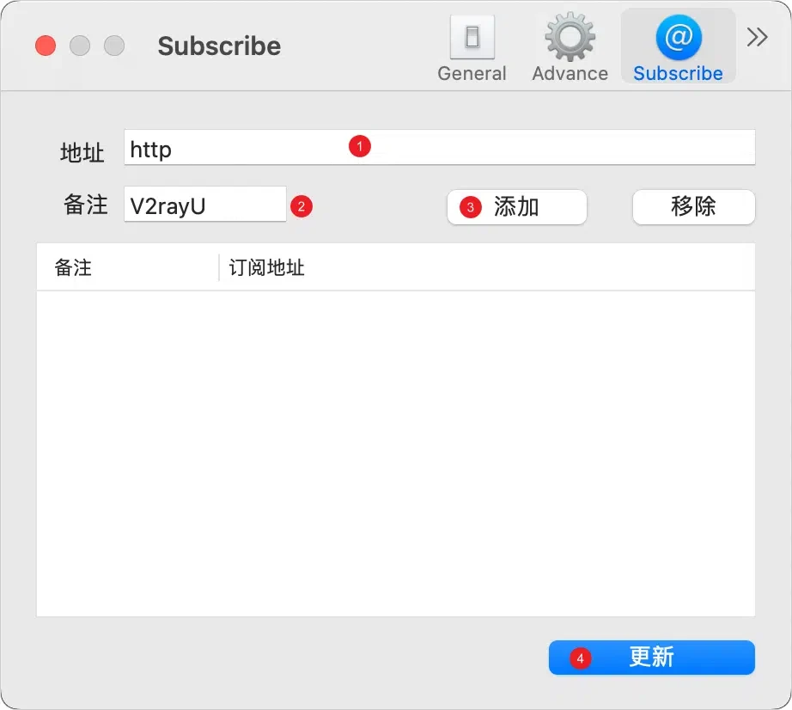Sort by the 备注 column header
The image size is (792, 710).
pos(74,267)
